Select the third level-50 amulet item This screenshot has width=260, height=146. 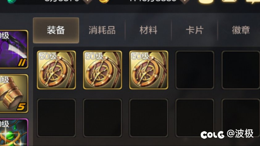149,70
